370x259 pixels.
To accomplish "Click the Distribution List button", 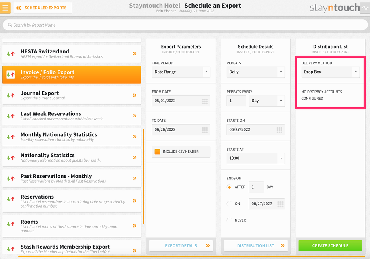I will click(256, 246).
